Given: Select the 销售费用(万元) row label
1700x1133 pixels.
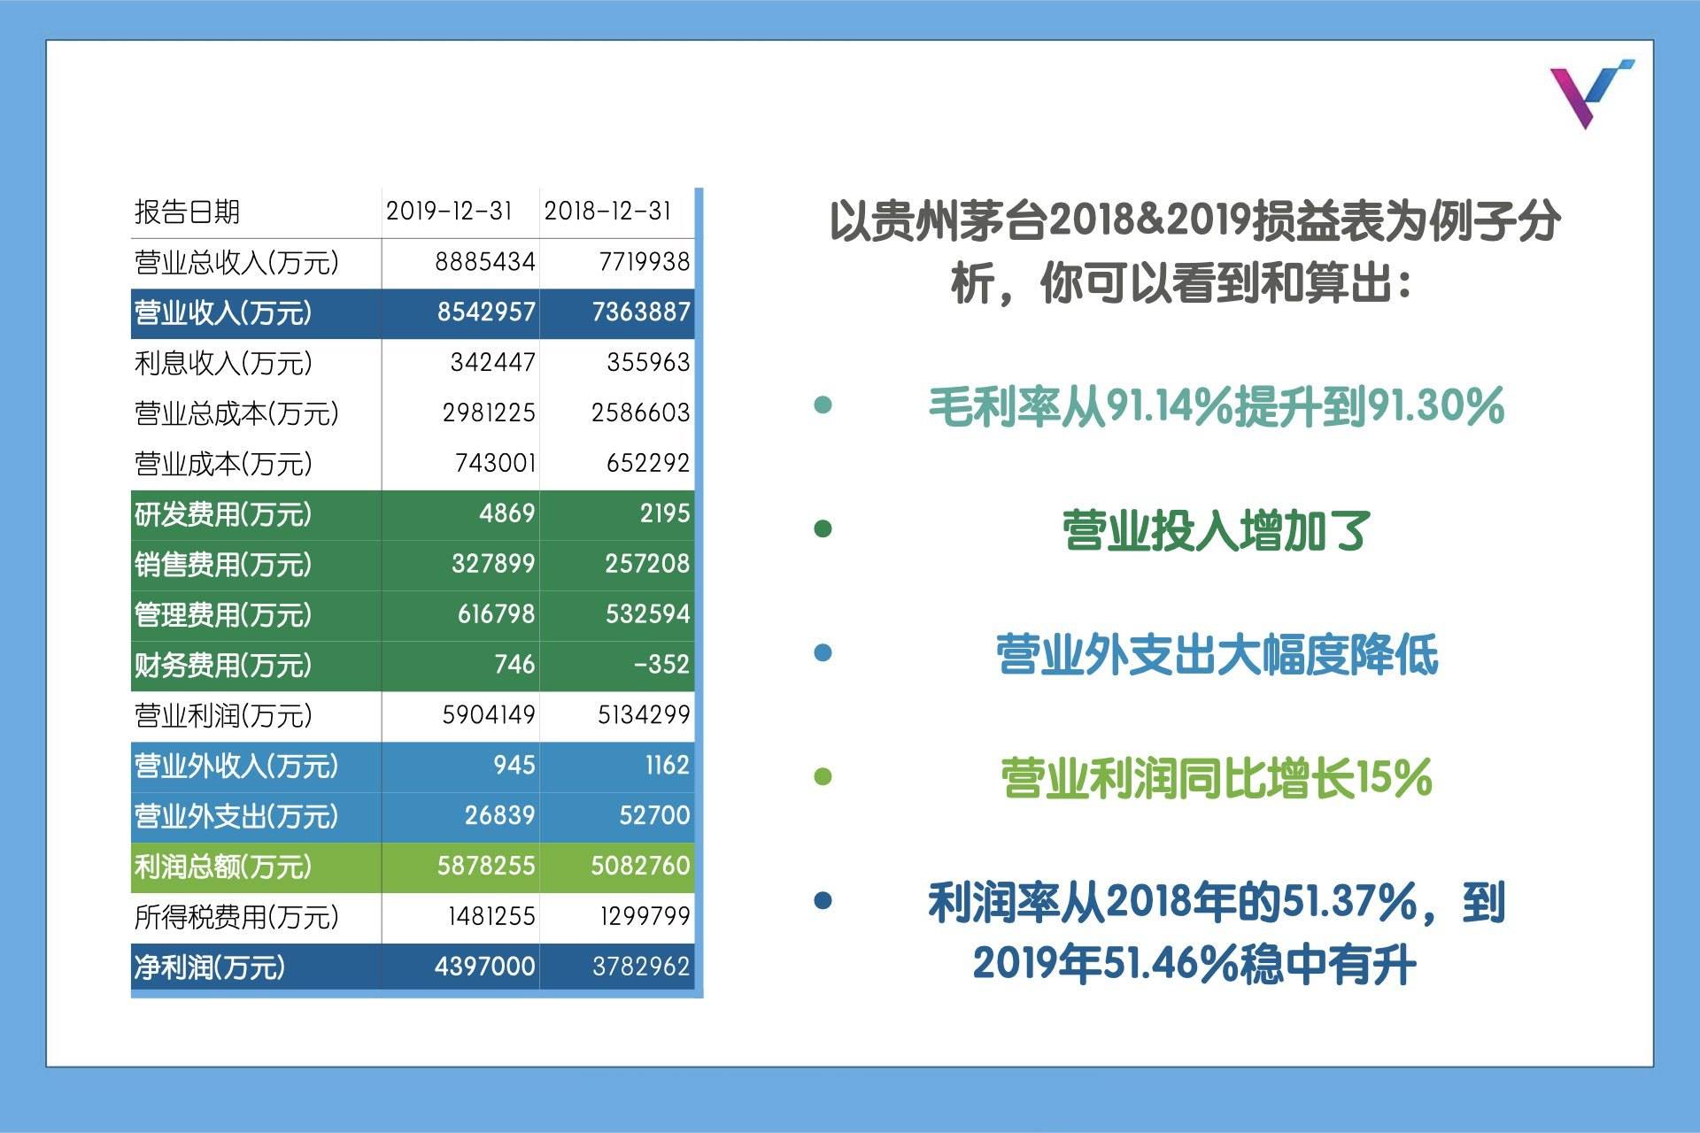Looking at the screenshot, I should [x=223, y=565].
